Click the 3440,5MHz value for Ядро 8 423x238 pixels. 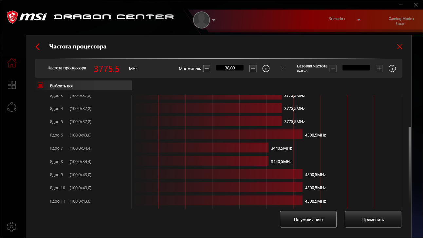281,161
